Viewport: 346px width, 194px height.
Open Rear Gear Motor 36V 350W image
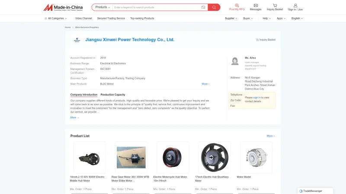(x=131, y=157)
